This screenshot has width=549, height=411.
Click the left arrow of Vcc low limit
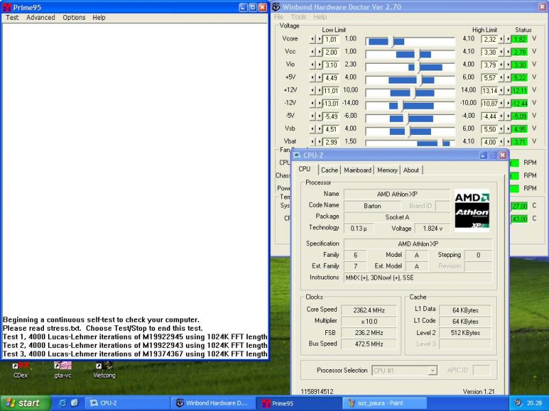point(312,53)
